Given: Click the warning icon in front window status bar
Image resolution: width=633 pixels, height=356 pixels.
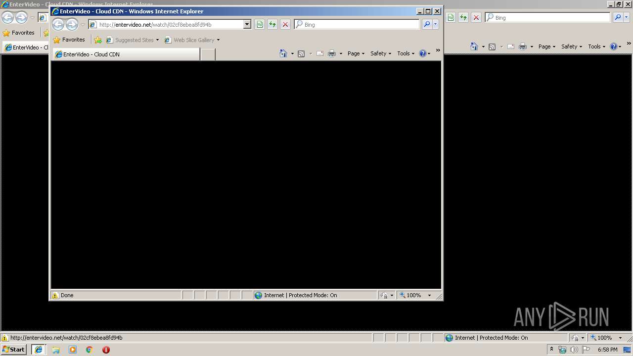Looking at the screenshot, I should pyautogui.click(x=55, y=295).
